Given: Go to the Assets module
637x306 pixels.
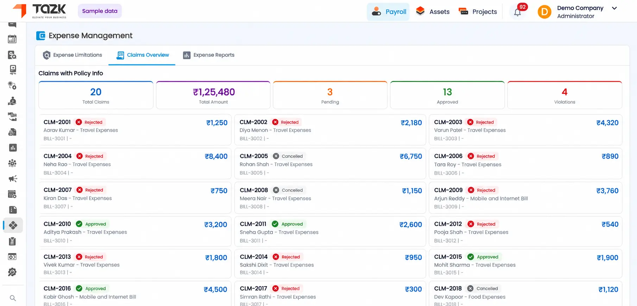Looking at the screenshot, I should (x=433, y=12).
